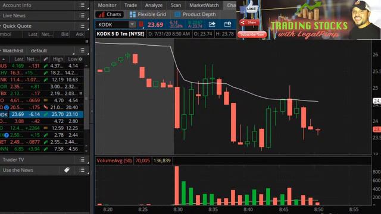Click the share arrow icon next to the KODK quote
381x214 pixels.
point(212,24)
